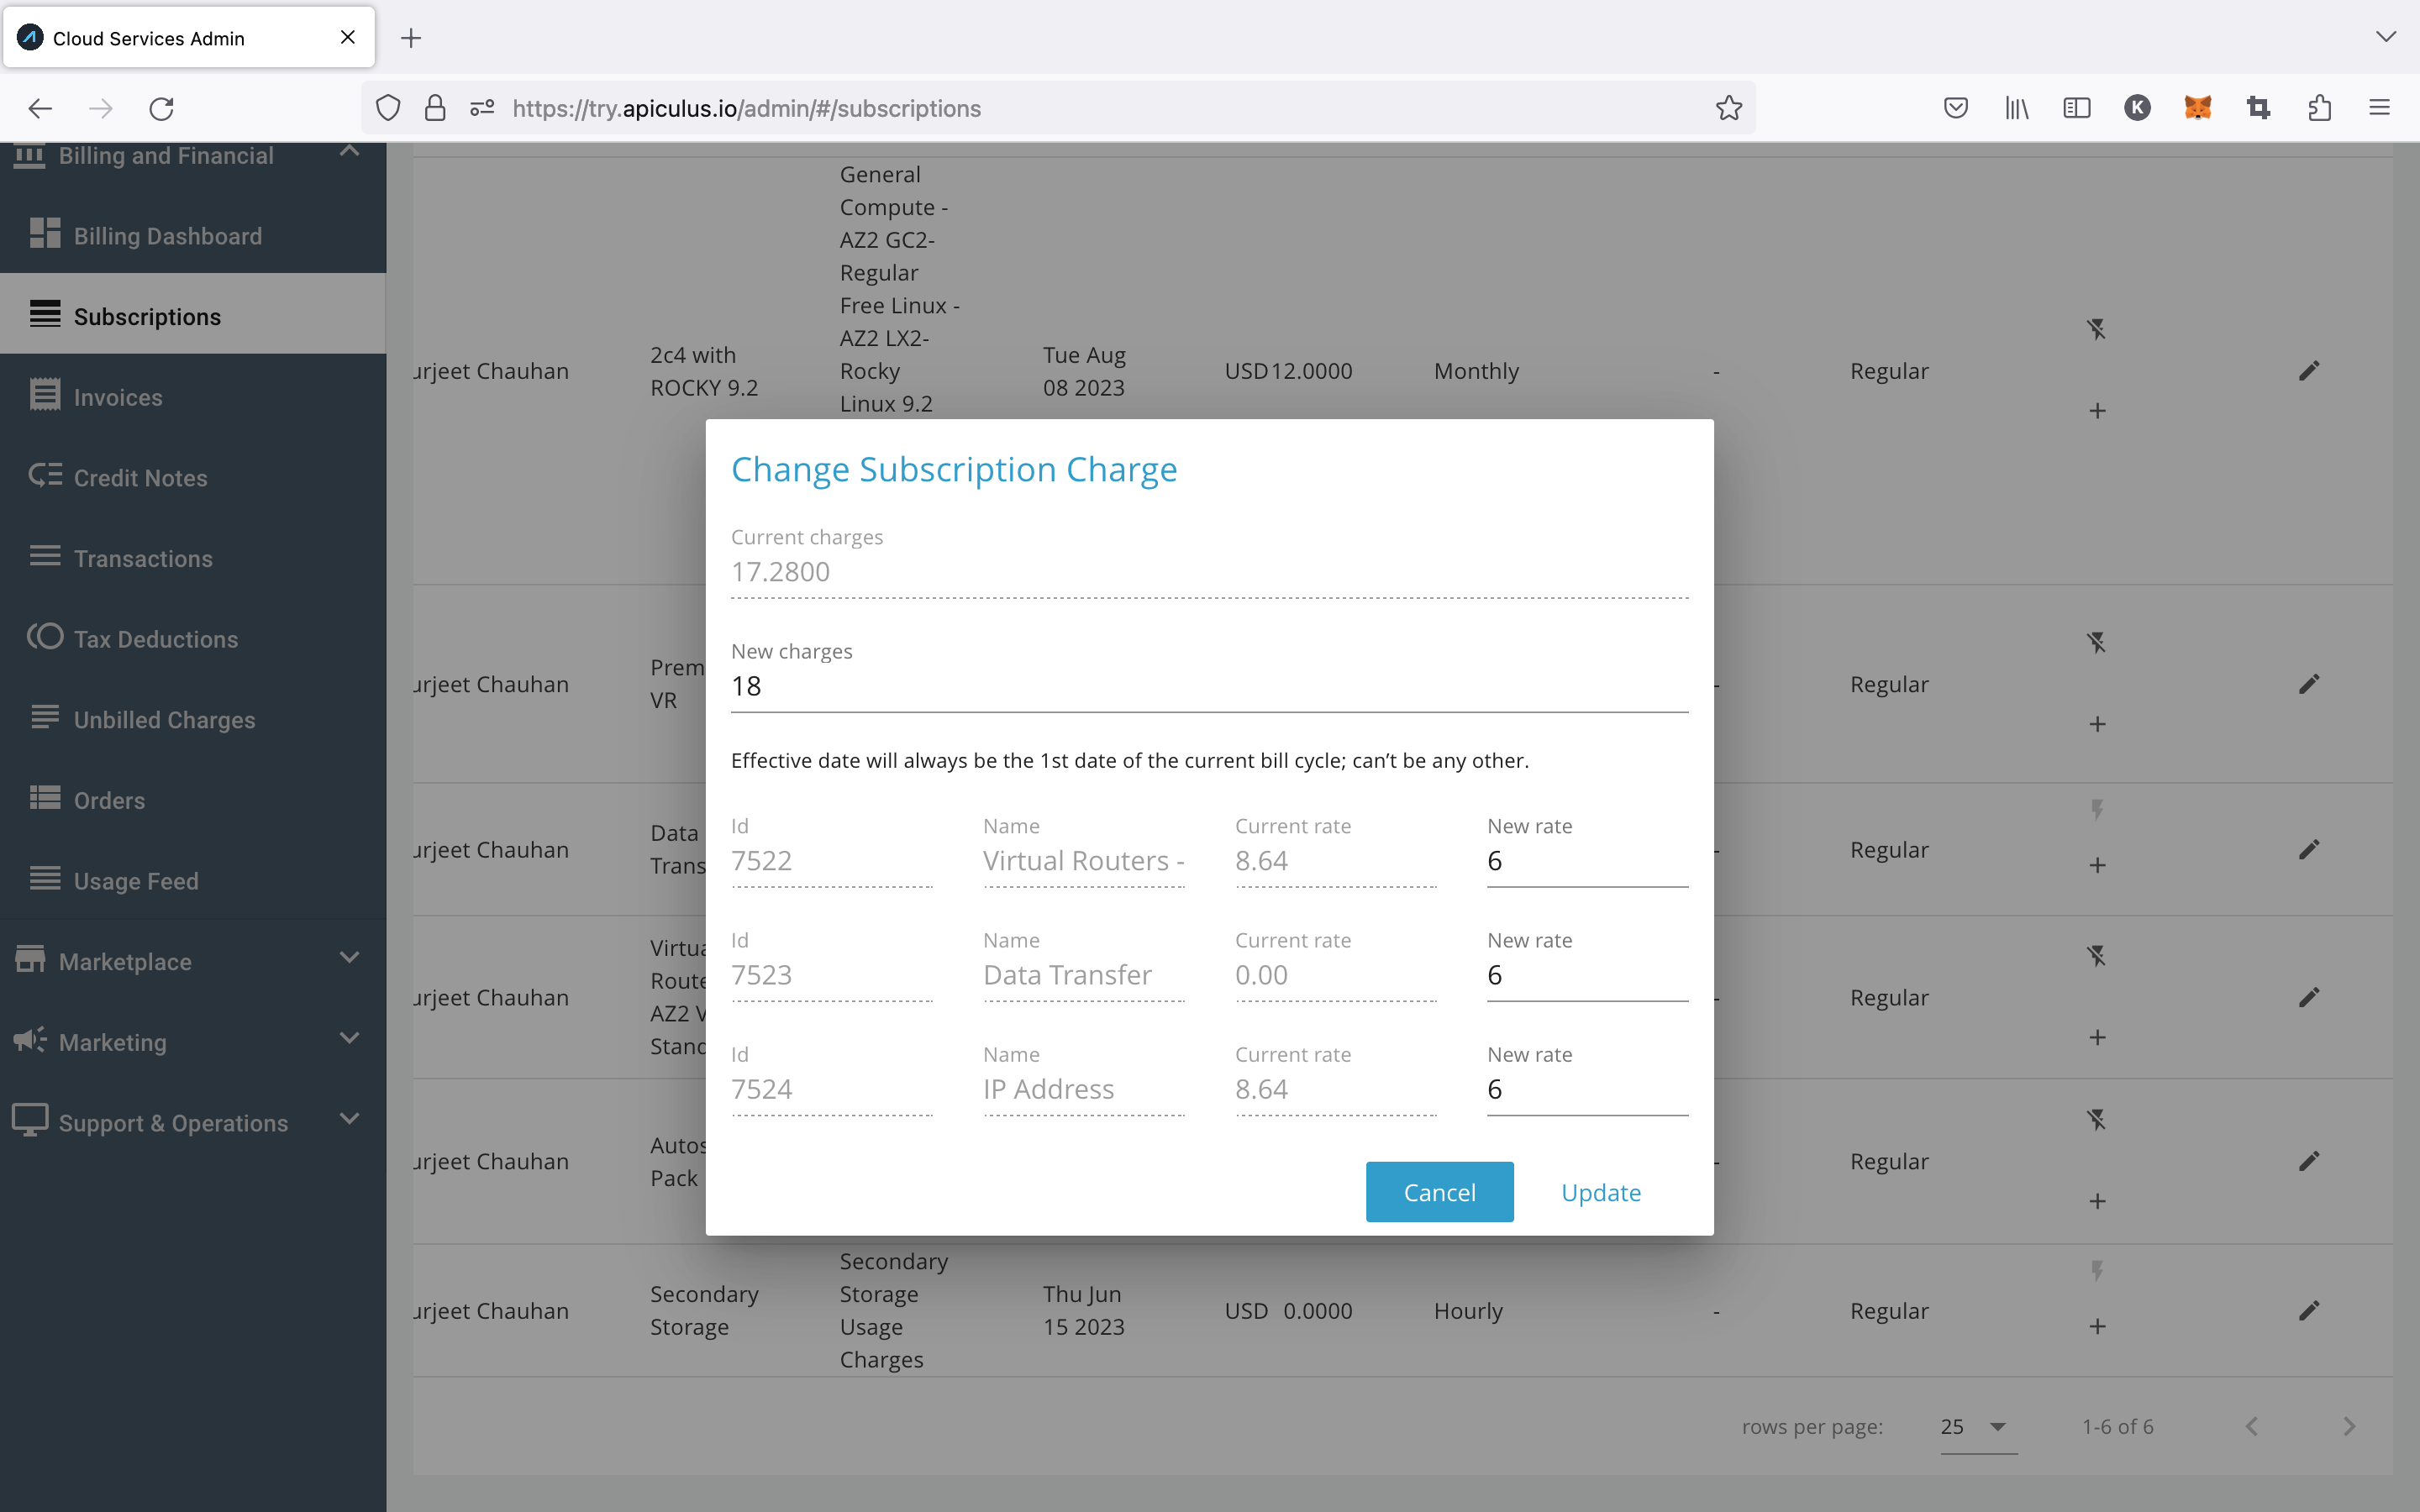Collapse the Billing and Financial section
Image resolution: width=2420 pixels, height=1512 pixels.
pos(347,152)
